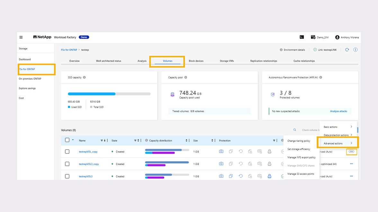Click the search magnifier above volumes table
This screenshot has height=212, width=378.
click(x=294, y=130)
